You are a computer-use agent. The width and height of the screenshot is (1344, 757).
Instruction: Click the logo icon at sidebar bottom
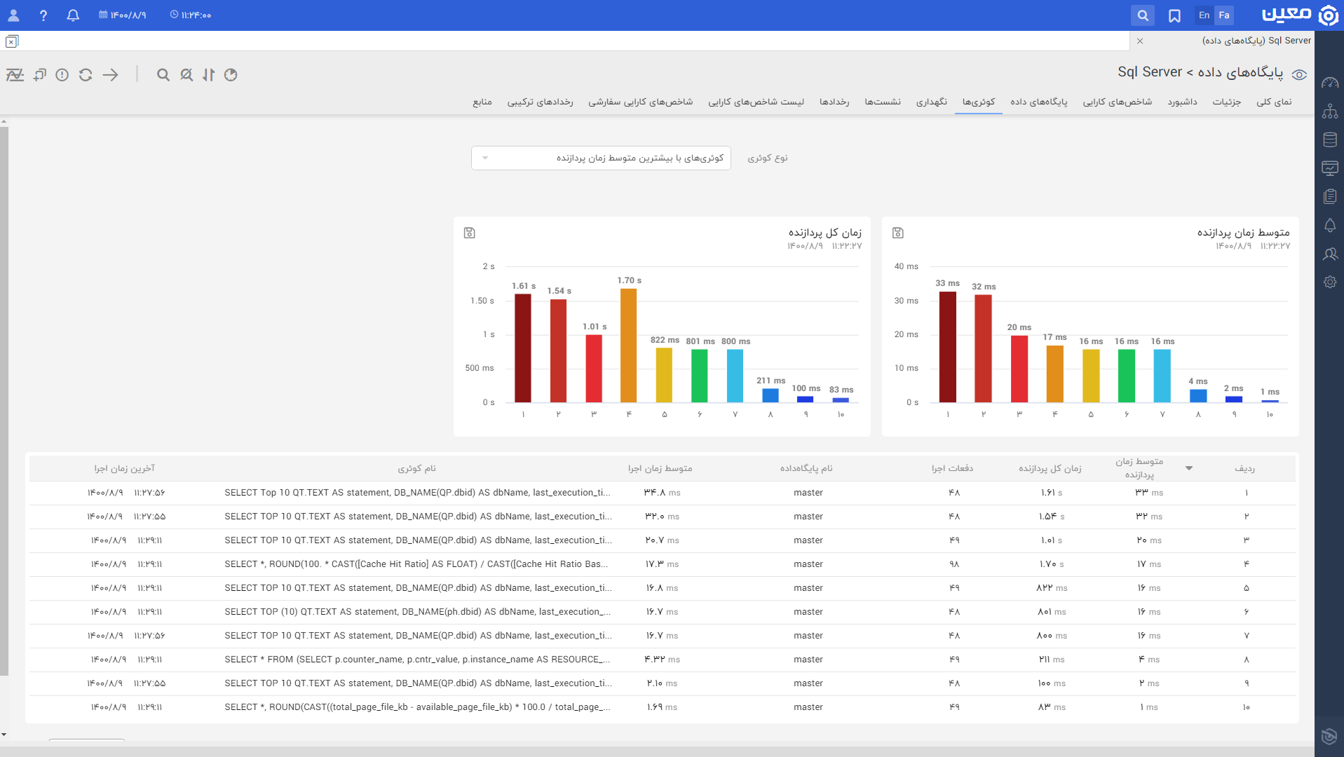(1329, 736)
